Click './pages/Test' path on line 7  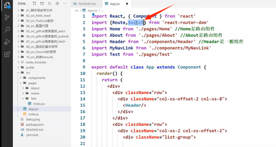pyautogui.click(x=154, y=54)
